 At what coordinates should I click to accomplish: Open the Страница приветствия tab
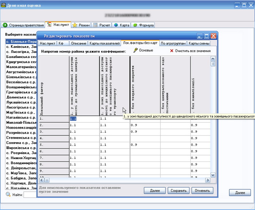pos(23,25)
